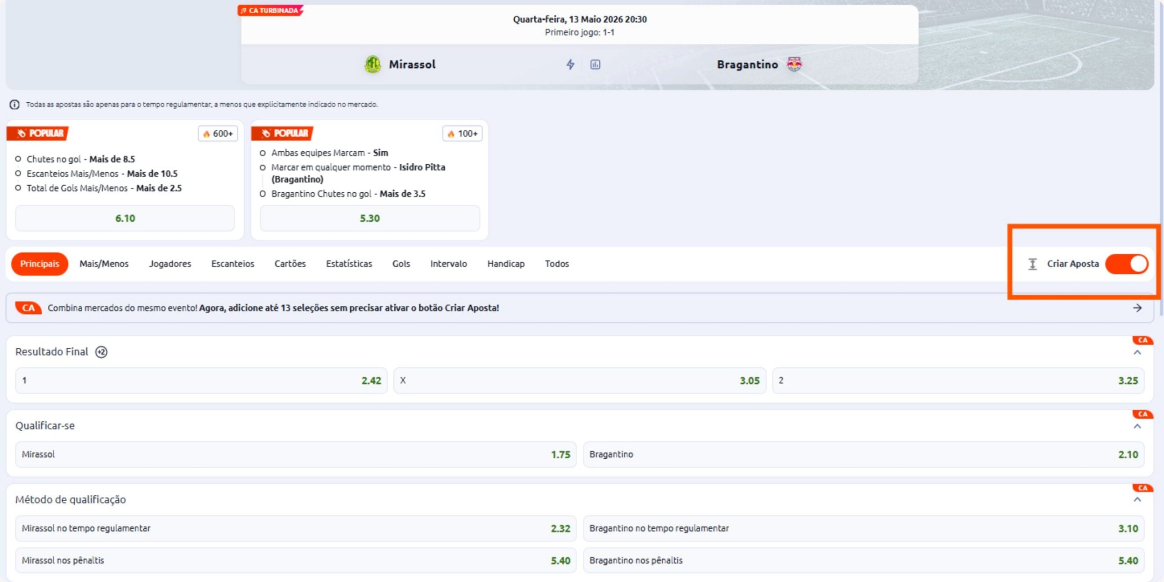This screenshot has width=1164, height=582.
Task: Bet on home win at 2.42
Action: pyautogui.click(x=201, y=381)
